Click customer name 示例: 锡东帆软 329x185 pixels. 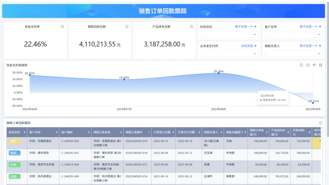pos(39,153)
